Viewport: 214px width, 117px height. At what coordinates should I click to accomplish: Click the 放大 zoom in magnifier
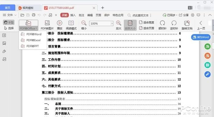click(119, 23)
